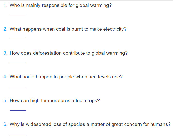Click the word 'electricity' in question 2
The image size is (173, 136).
(x=115, y=29)
